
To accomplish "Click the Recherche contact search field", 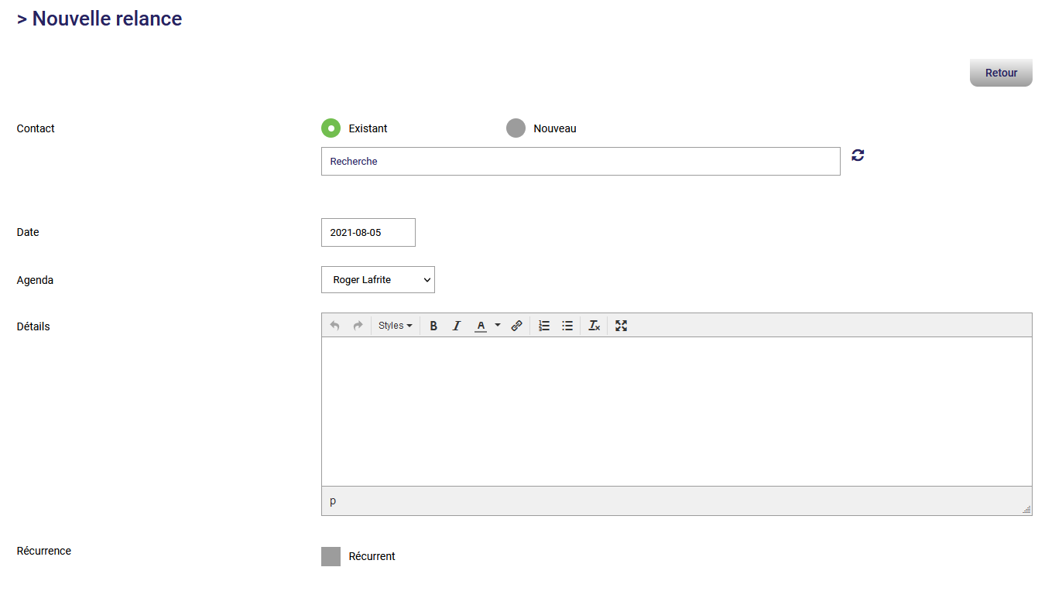I will pyautogui.click(x=581, y=162).
